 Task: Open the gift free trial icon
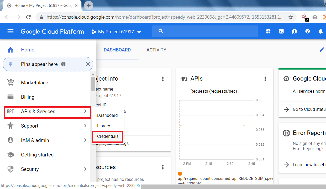tap(268, 31)
